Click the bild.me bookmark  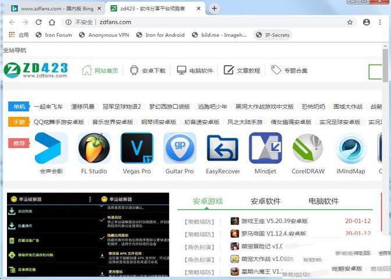(x=219, y=35)
